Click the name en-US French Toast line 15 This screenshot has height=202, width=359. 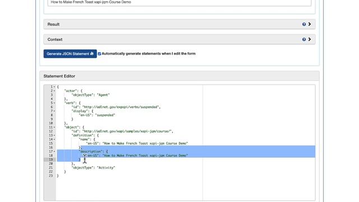tap(137, 144)
